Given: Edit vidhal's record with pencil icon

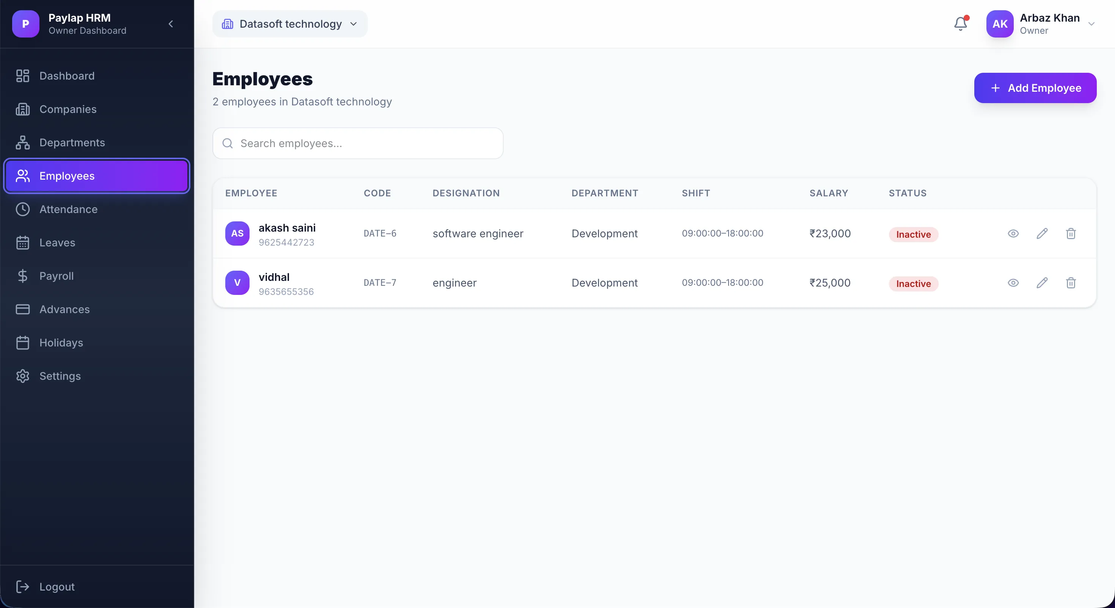Looking at the screenshot, I should click(x=1042, y=283).
